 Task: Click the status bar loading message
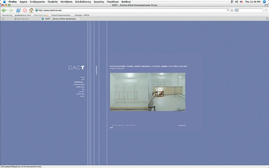tap(22, 166)
